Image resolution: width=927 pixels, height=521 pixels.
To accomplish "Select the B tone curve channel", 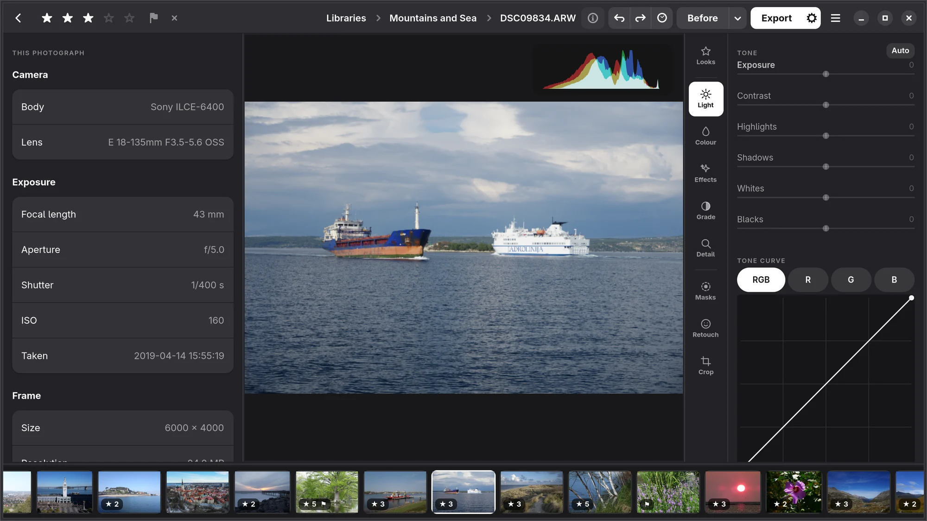I will click(894, 280).
